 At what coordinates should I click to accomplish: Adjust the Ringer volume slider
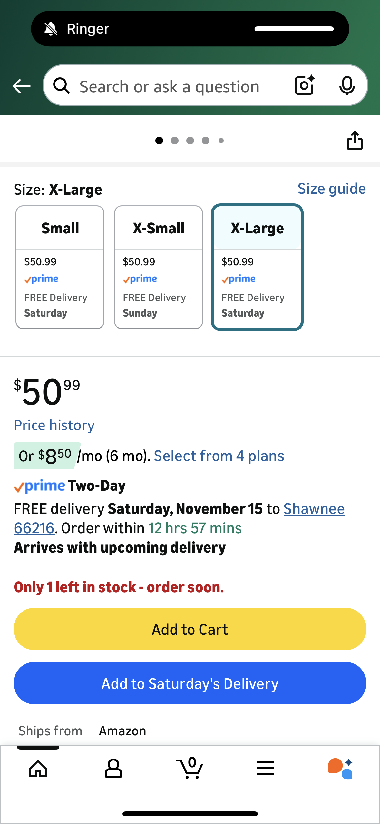(x=294, y=29)
